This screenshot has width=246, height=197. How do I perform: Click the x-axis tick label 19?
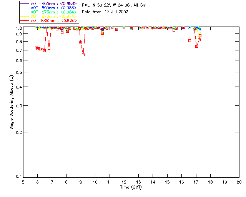pos(225,182)
